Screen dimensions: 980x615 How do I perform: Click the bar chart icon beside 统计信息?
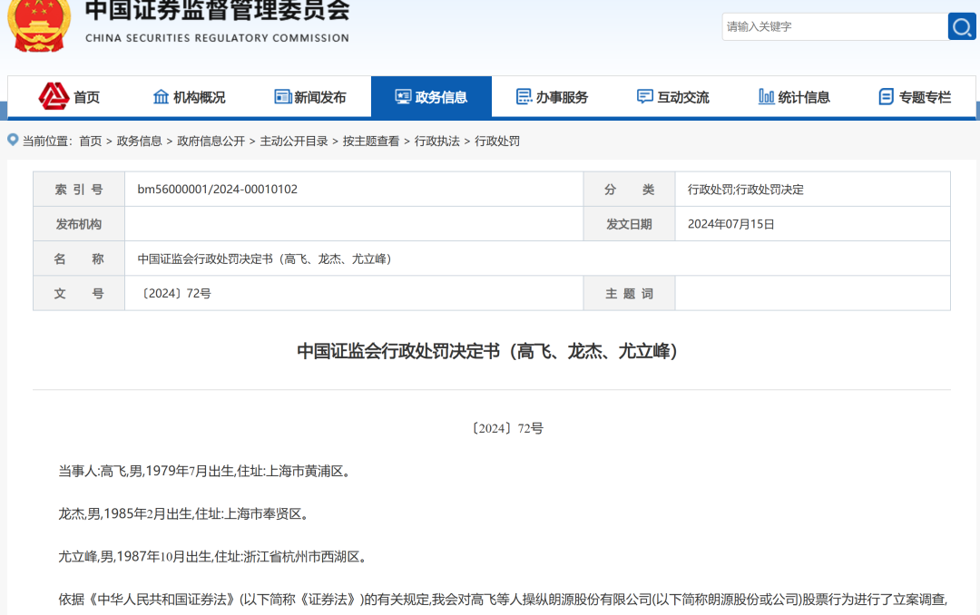click(x=767, y=97)
